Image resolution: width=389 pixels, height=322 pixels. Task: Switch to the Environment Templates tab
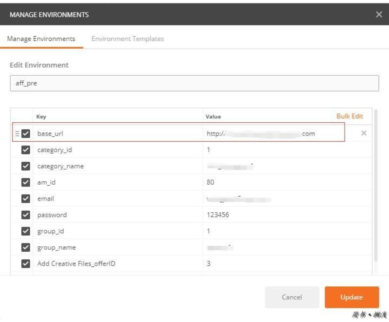pos(128,39)
